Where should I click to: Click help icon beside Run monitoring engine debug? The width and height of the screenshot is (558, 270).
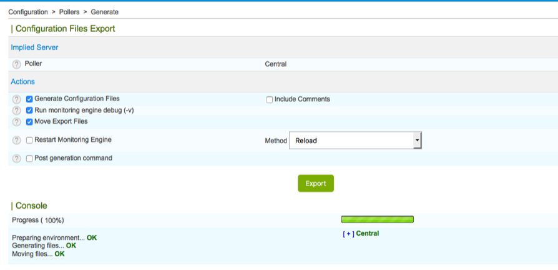click(x=17, y=111)
